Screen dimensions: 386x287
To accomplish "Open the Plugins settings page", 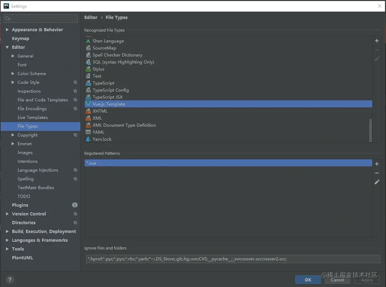I will click(x=20, y=205).
